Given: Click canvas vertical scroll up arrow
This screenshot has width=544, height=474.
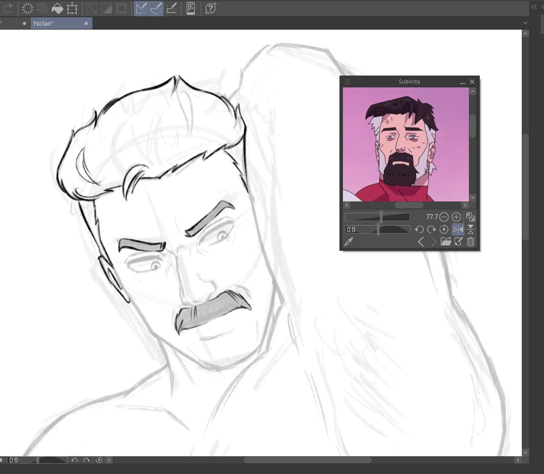Looking at the screenshot, I should (x=526, y=34).
